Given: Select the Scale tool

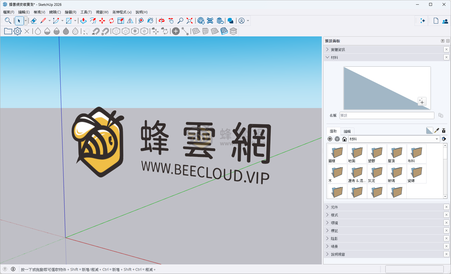Looking at the screenshot, I should pyautogui.click(x=121, y=21).
